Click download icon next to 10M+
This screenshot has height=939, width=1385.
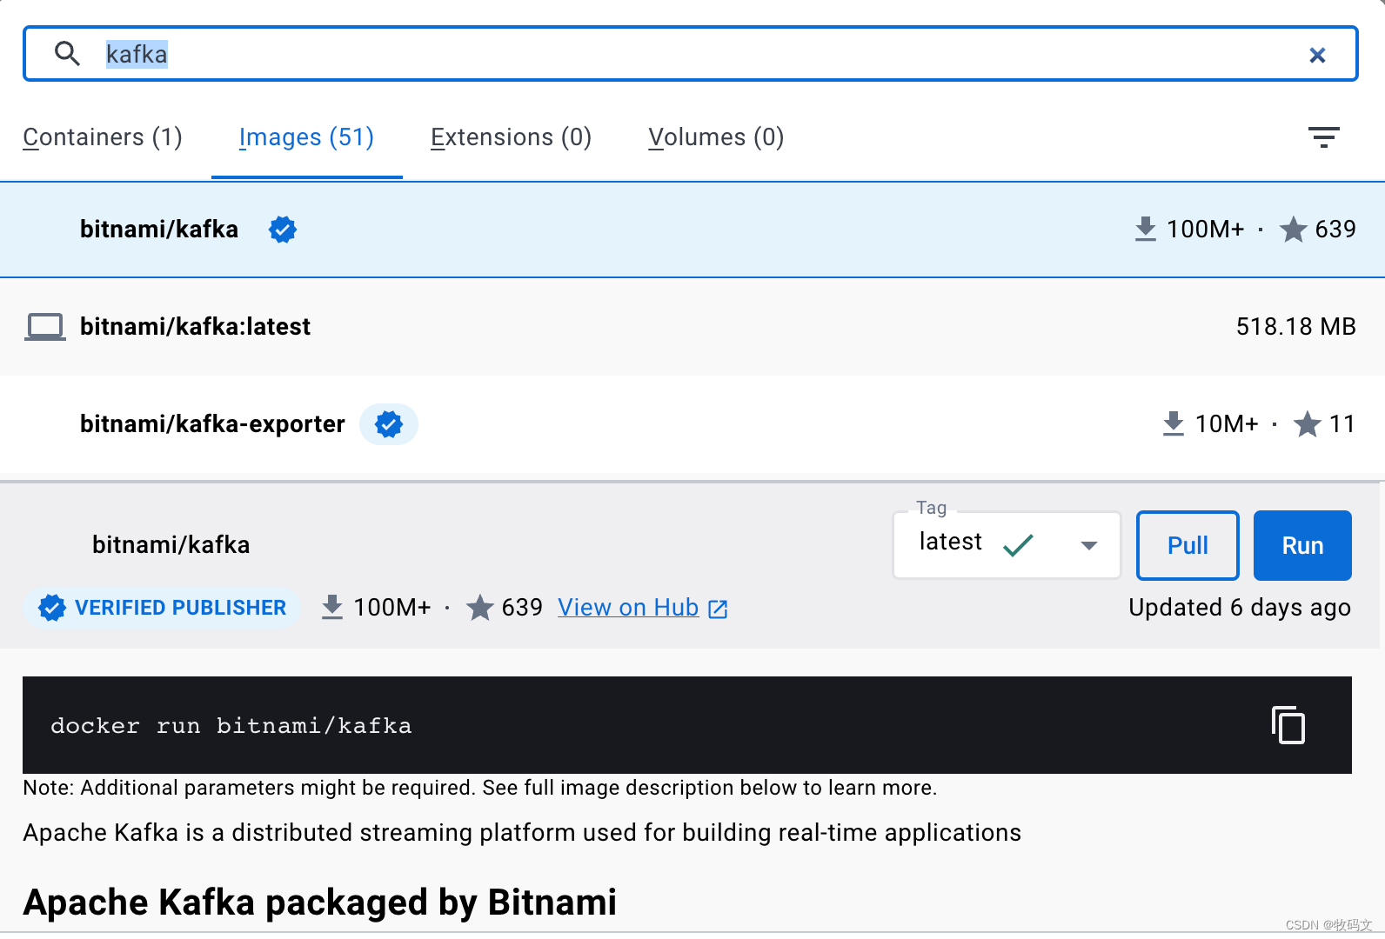pos(1174,424)
